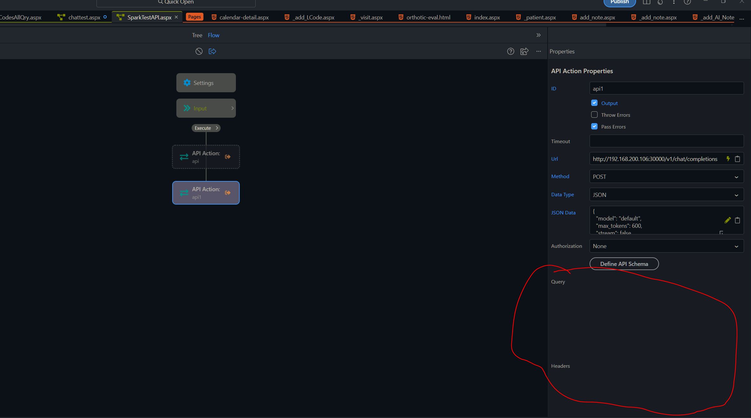Click the cancel circle icon in flow toolbar

[x=199, y=51]
